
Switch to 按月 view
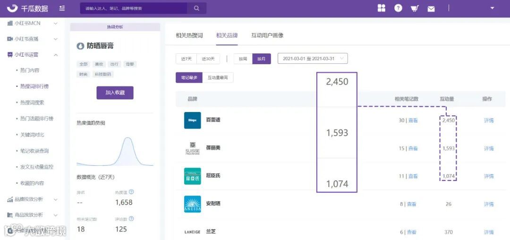[262, 59]
